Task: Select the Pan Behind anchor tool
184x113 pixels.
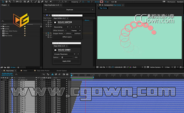Action: [21, 2]
